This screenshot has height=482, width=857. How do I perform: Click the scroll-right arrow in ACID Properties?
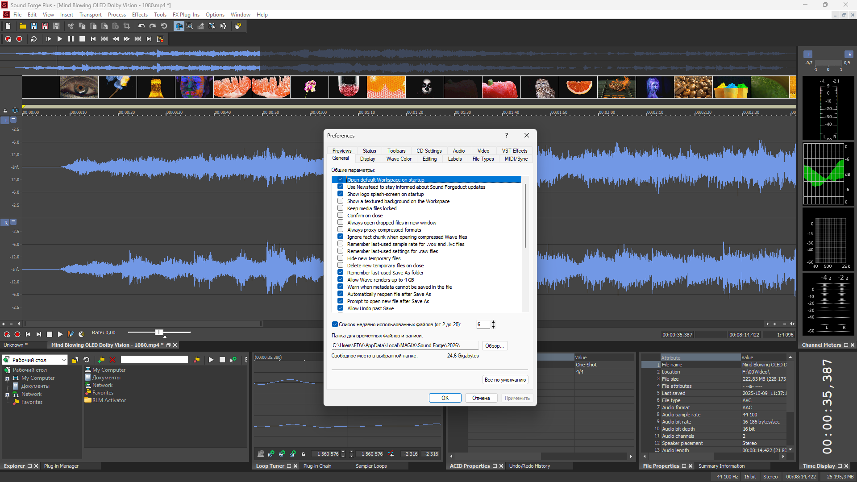click(x=631, y=456)
